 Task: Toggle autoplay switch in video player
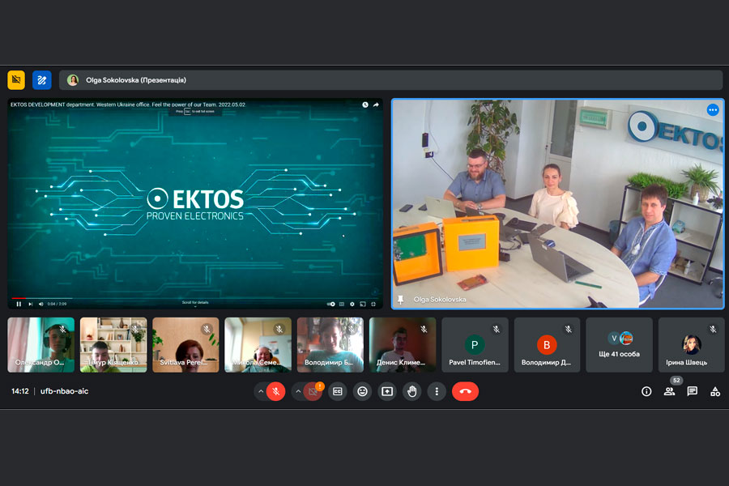point(331,305)
